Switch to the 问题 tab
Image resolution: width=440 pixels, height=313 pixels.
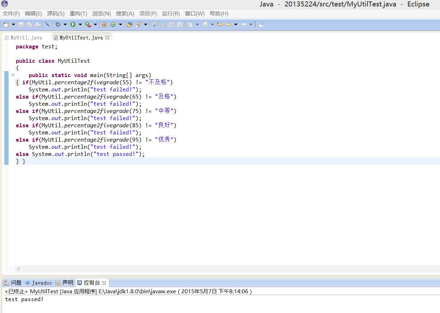pos(13,283)
